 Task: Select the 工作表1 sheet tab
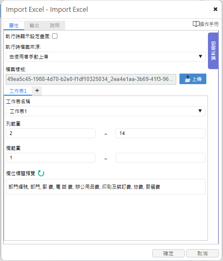click(18, 91)
